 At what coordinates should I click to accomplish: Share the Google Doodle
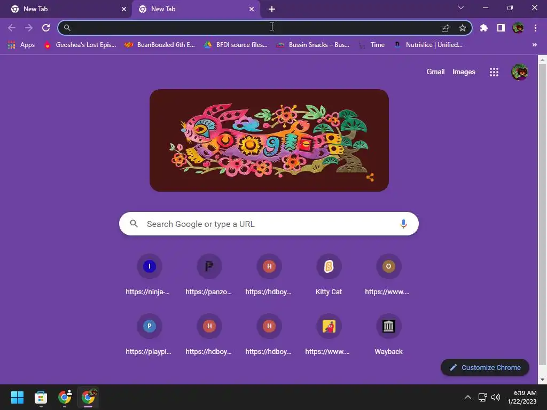point(370,177)
